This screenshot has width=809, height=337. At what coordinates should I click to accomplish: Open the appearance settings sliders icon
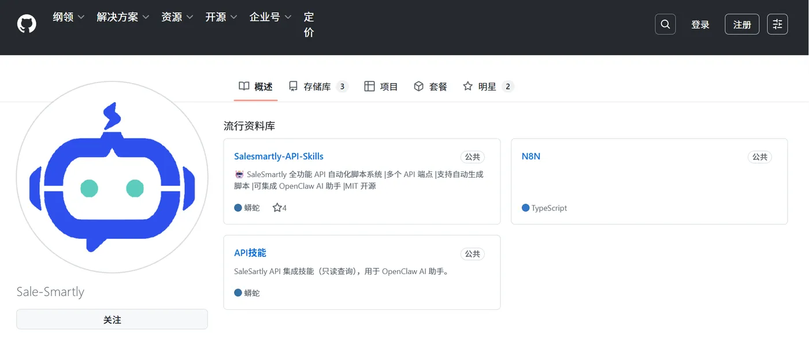point(777,24)
